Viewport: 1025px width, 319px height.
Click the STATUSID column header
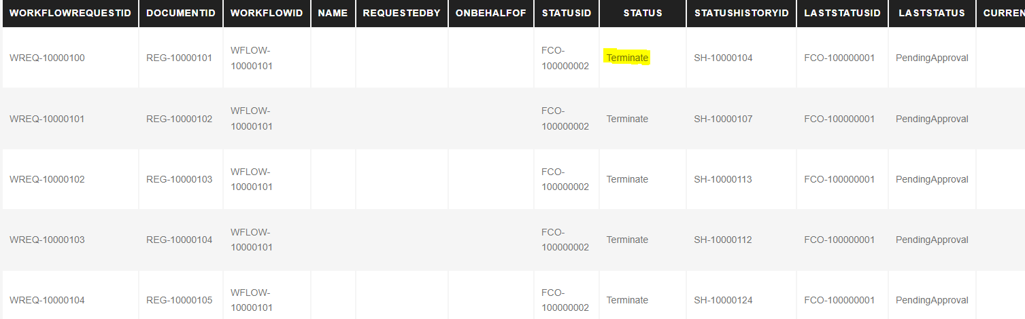pos(567,14)
